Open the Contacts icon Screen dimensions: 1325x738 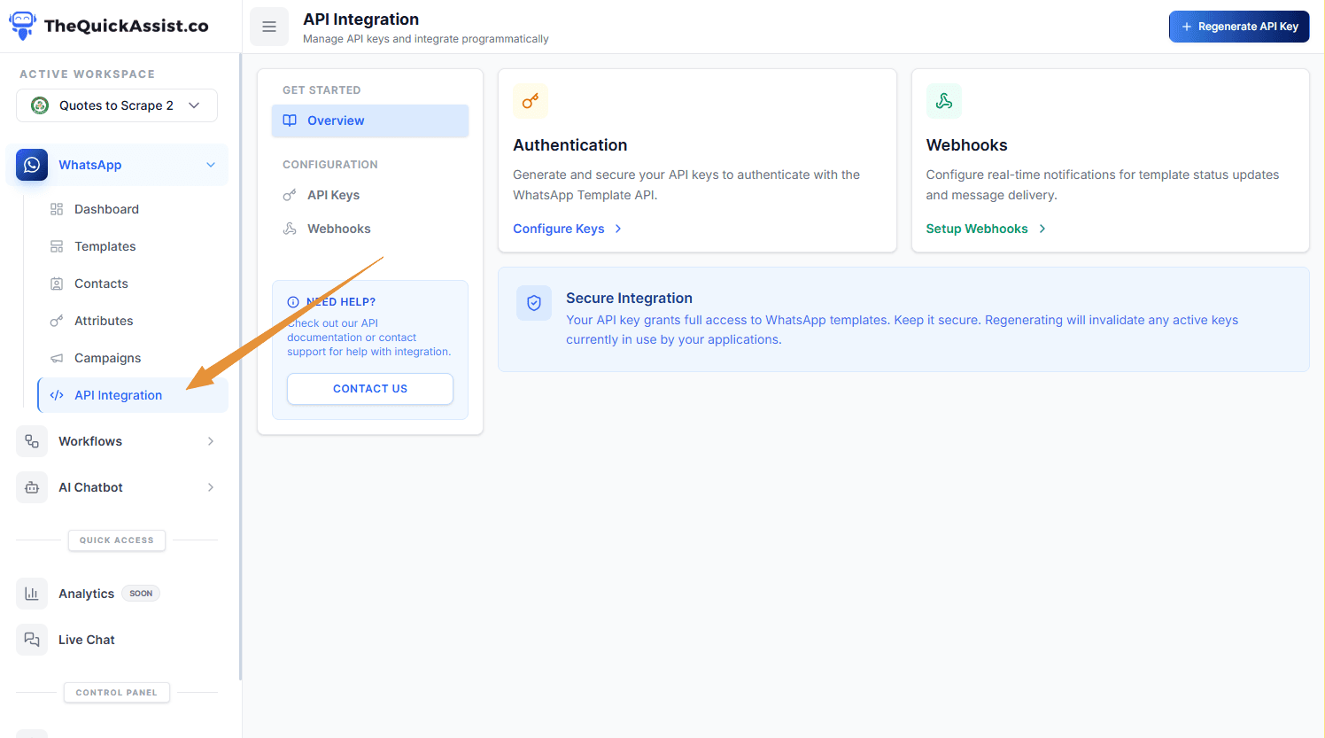(x=55, y=284)
